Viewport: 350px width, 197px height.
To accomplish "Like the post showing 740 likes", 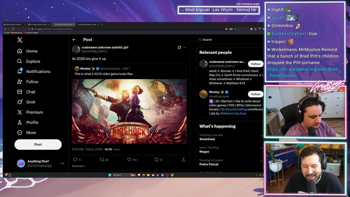I will click(129, 160).
